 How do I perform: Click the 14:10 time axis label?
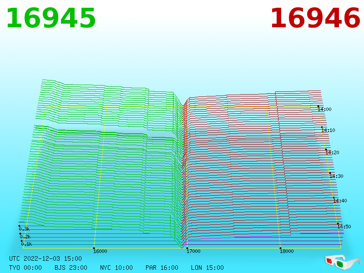pyautogui.click(x=328, y=130)
